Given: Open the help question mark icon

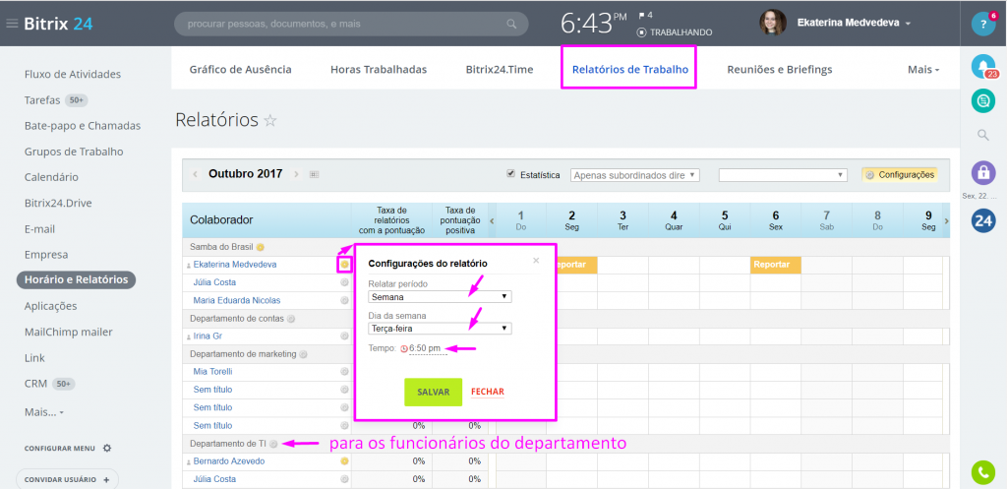Looking at the screenshot, I should point(982,24).
